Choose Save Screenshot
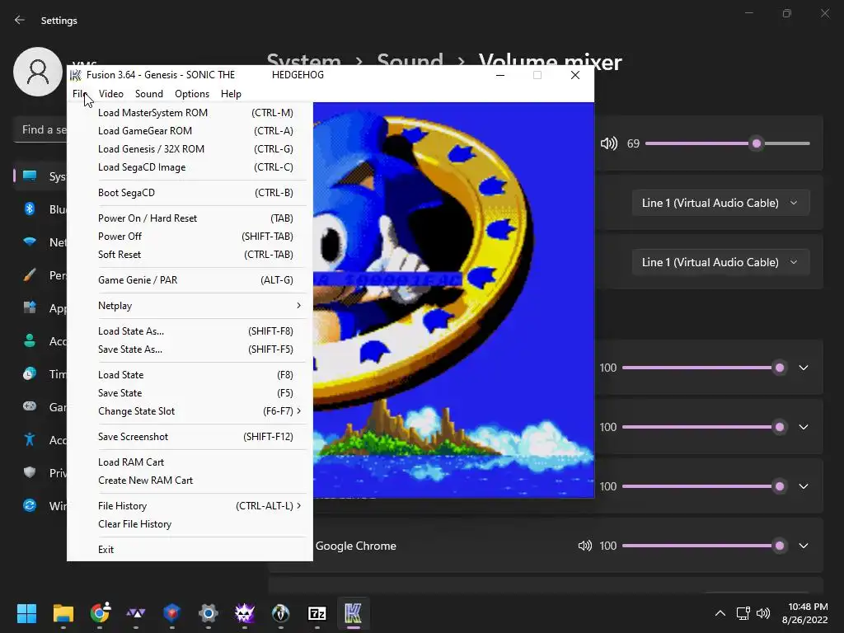The image size is (844, 633). [190, 437]
